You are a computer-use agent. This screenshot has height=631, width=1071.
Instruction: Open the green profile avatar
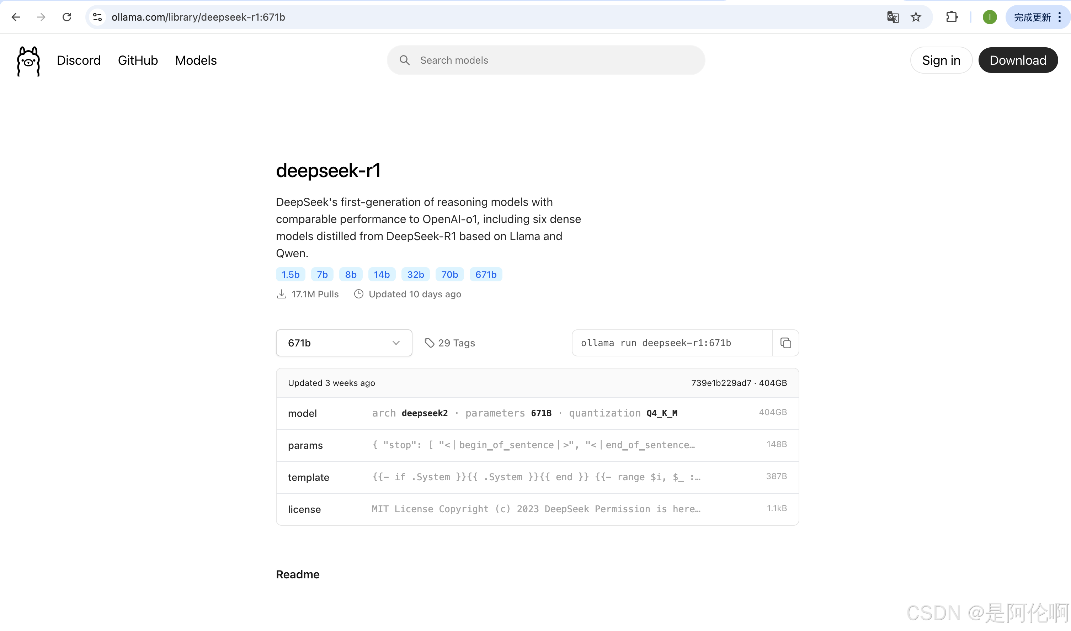990,17
